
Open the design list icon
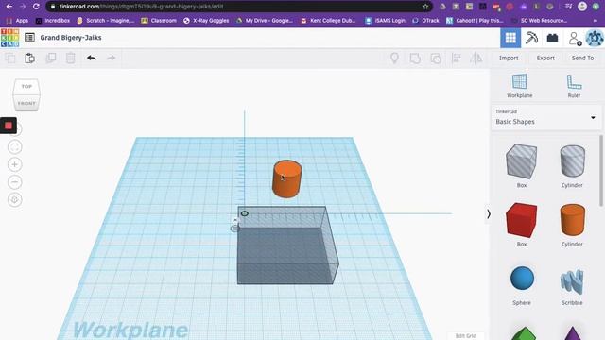(x=29, y=38)
